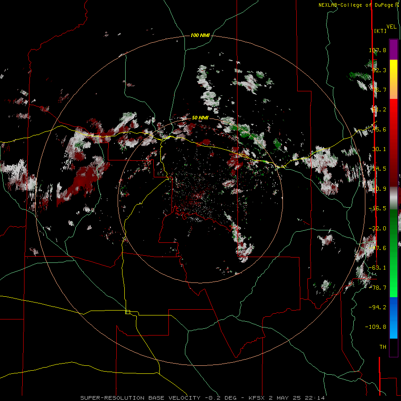Image resolution: width=401 pixels, height=401 pixels.
Task: Click the -16.5 value on the velocity scale
Action: 377,209
